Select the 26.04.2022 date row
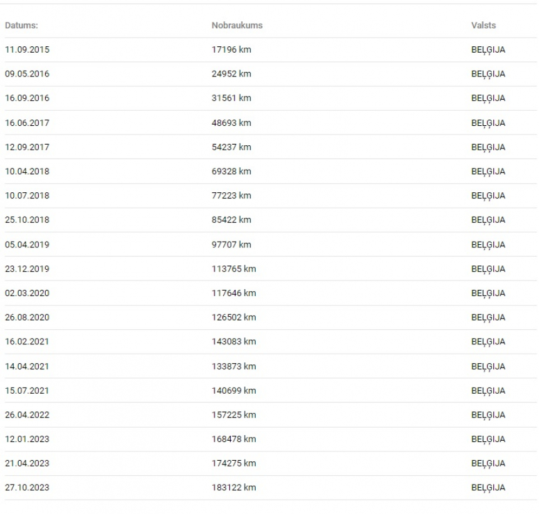The image size is (539, 514). pyautogui.click(x=27, y=414)
